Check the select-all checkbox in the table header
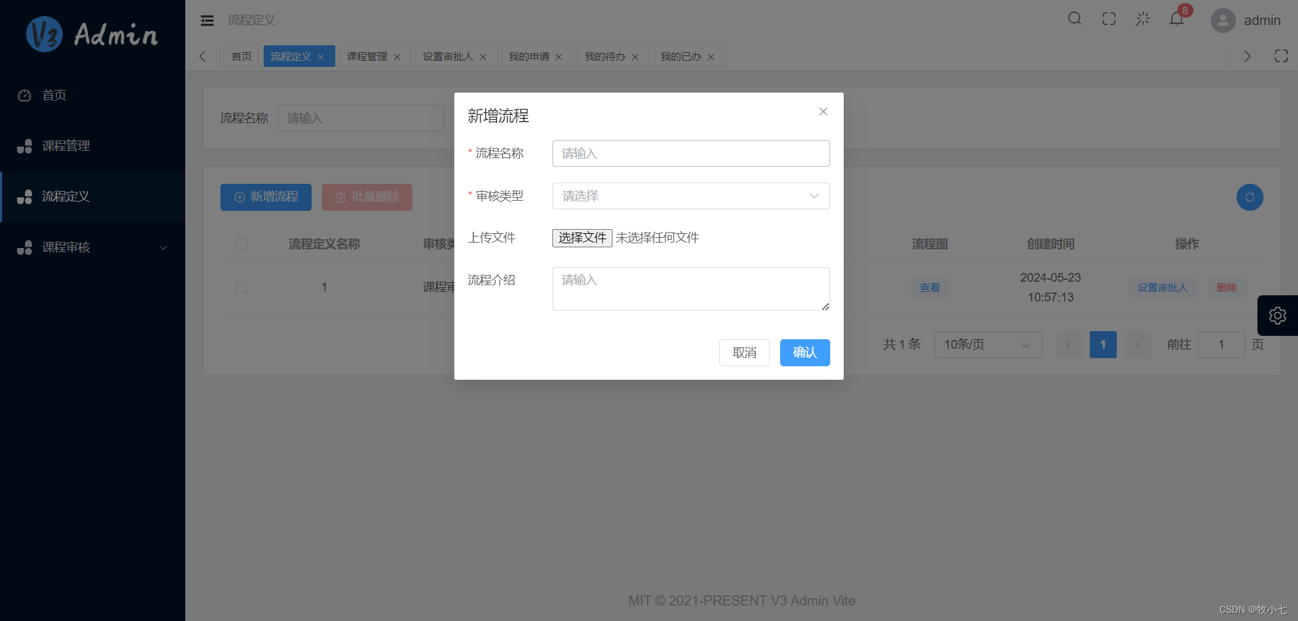 click(241, 244)
